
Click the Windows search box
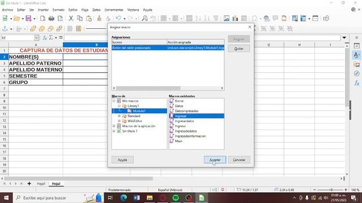click(58, 198)
